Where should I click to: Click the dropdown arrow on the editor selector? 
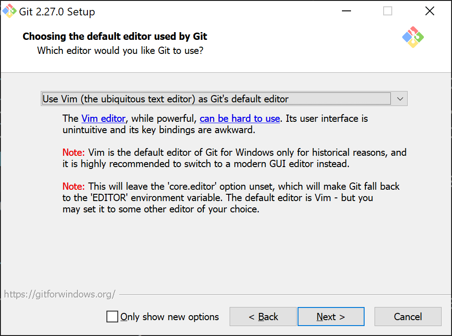[x=399, y=98]
